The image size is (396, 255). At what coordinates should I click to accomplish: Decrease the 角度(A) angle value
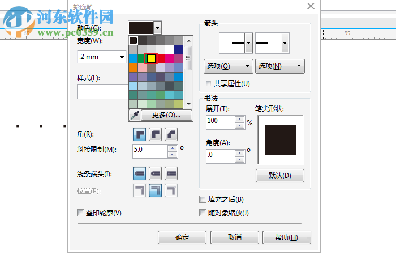point(239,159)
